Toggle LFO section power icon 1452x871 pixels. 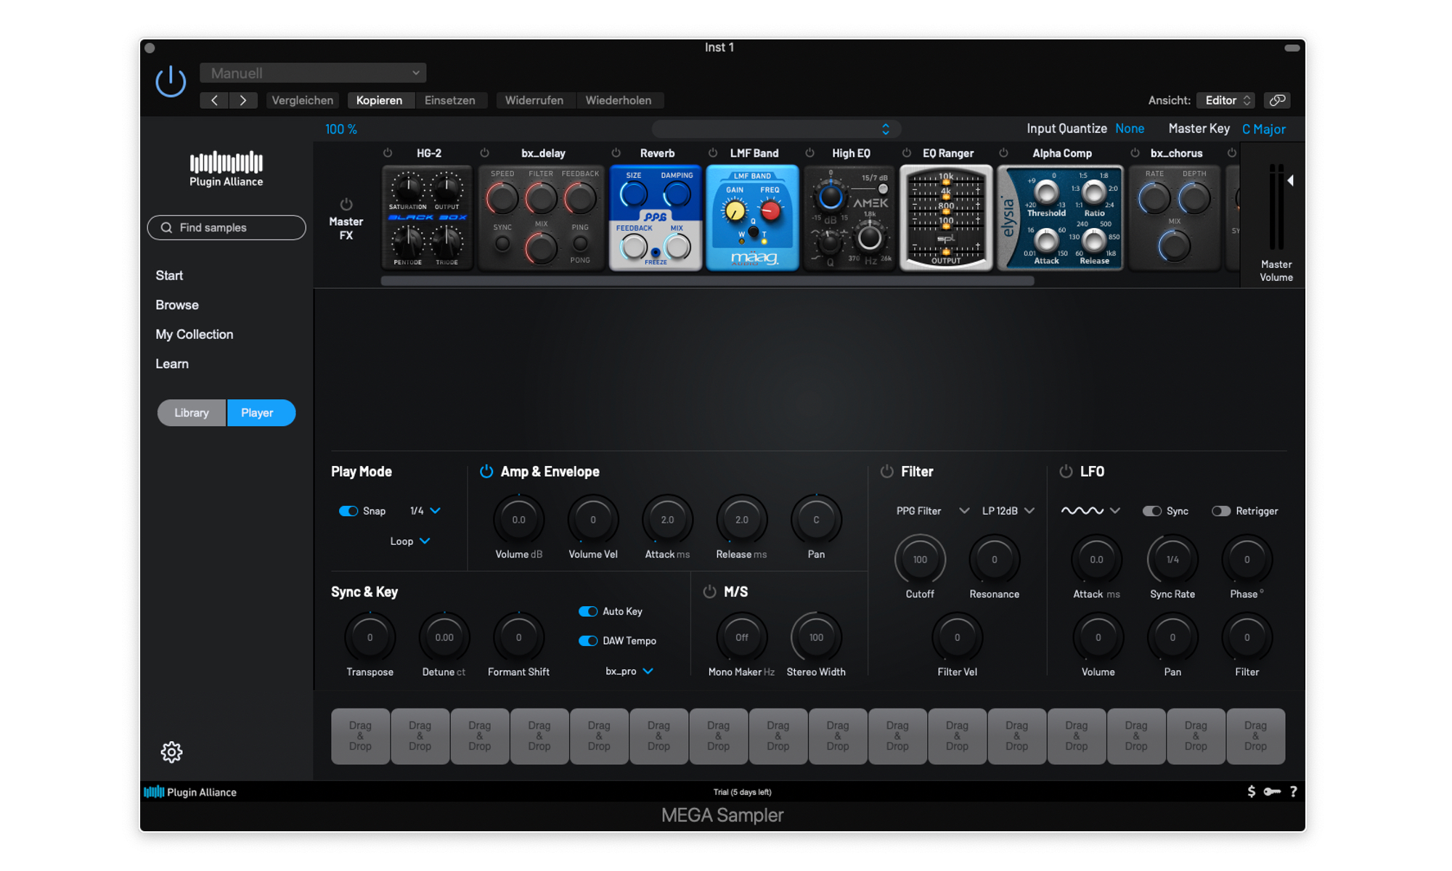1066,472
